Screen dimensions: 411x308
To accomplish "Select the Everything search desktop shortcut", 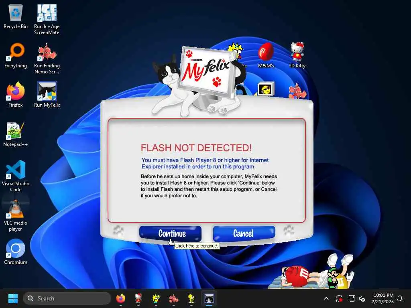I will (16, 56).
